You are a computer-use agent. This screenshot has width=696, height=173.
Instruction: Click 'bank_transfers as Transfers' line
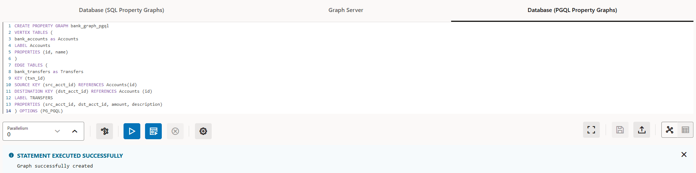click(x=49, y=72)
